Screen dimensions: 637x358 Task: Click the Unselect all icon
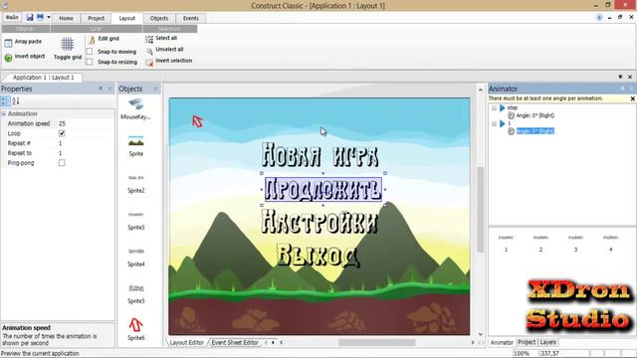pos(149,51)
